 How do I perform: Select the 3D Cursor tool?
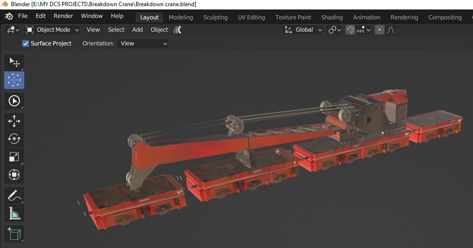pos(14,80)
